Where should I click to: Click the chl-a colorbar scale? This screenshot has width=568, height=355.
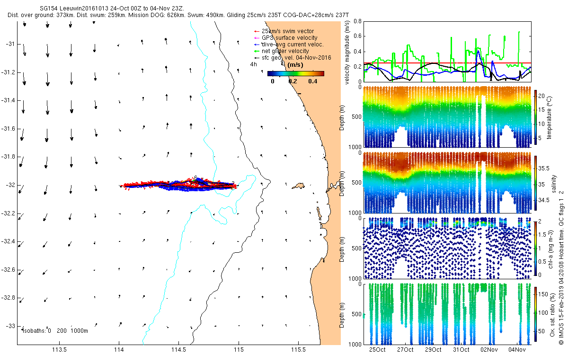pyautogui.click(x=536, y=248)
